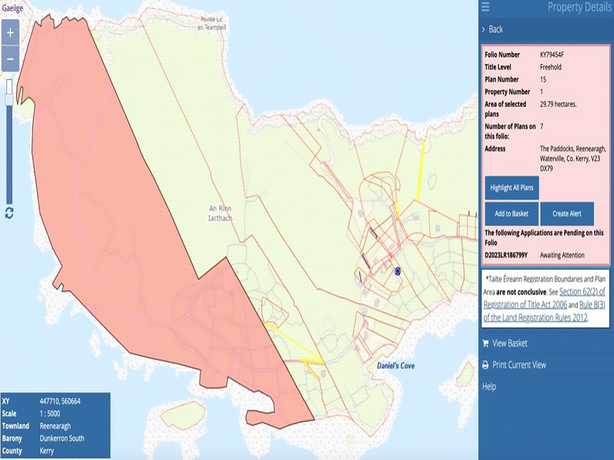This screenshot has width=614, height=460.
Task: Open the Help menu item
Action: pos(489,386)
